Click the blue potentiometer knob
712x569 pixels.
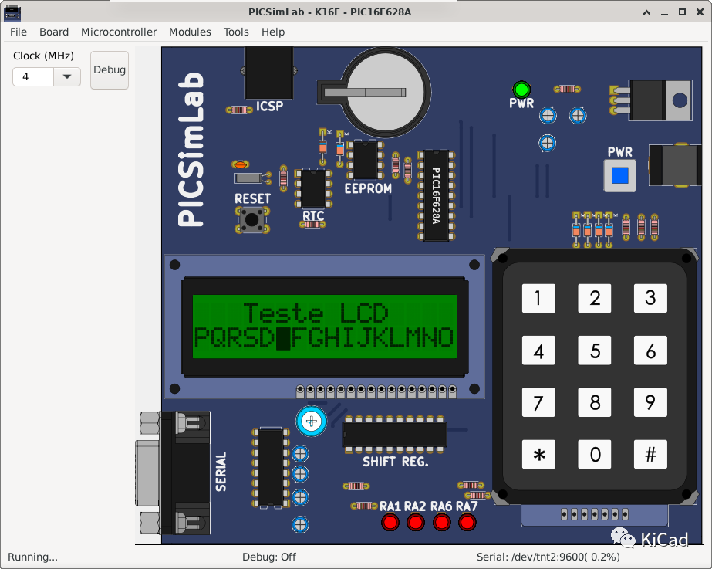[311, 421]
